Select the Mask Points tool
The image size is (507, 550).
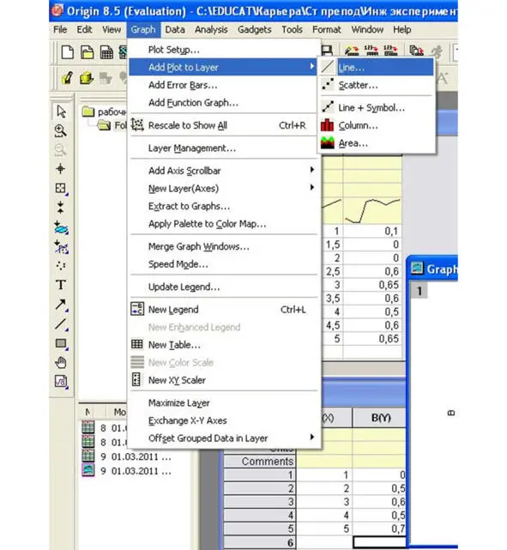62,247
